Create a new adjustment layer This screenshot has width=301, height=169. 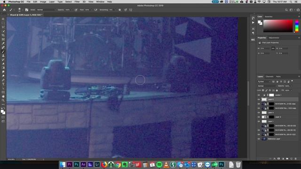click(283, 159)
